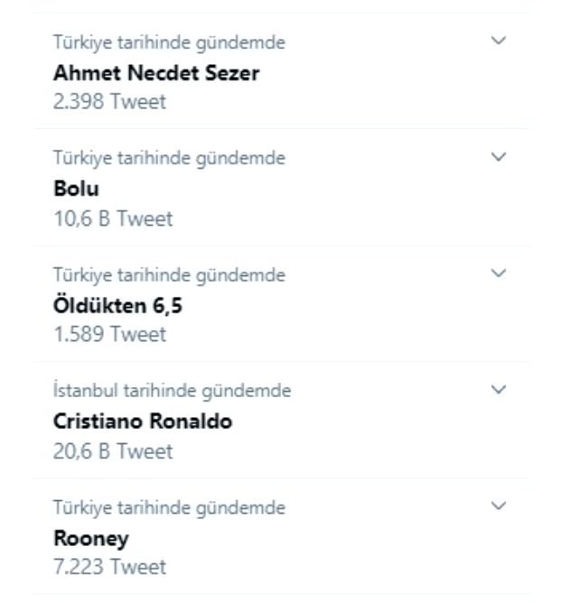Click the 7.223 Tweet count

click(109, 567)
